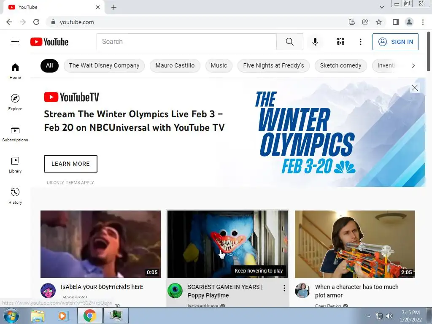Open When a character has too much plot armor
This screenshot has width=432, height=324.
356,291
